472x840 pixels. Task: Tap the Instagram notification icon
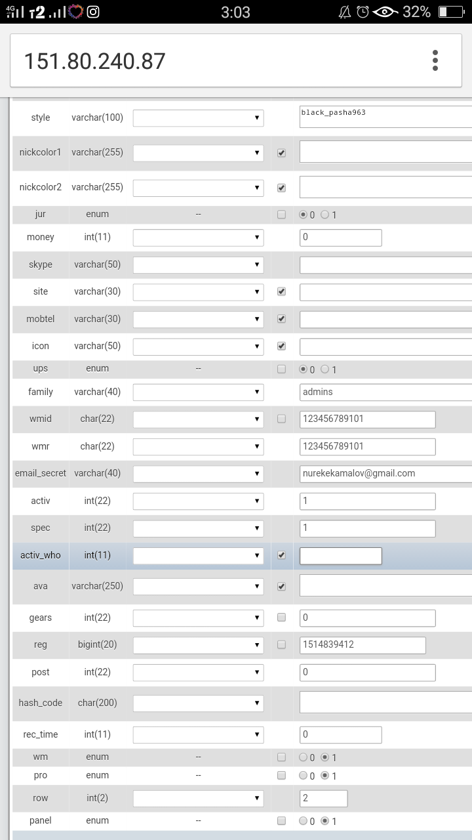(x=93, y=12)
